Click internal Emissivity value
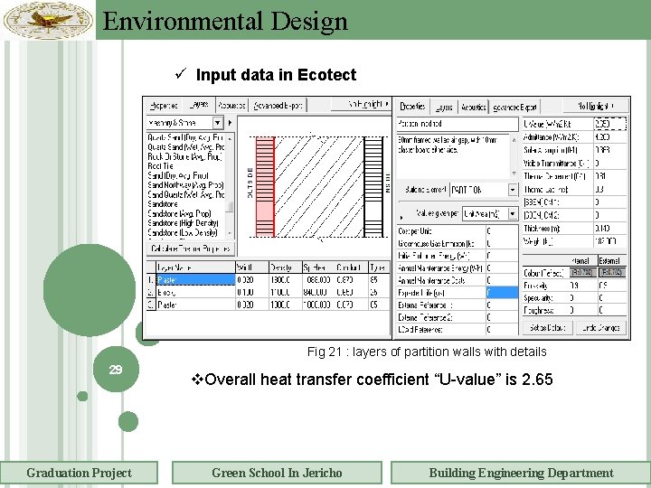The width and height of the screenshot is (651, 488). point(582,286)
